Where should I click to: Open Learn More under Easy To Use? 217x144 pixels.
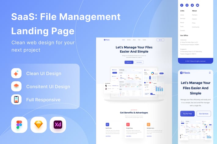pos(108,136)
